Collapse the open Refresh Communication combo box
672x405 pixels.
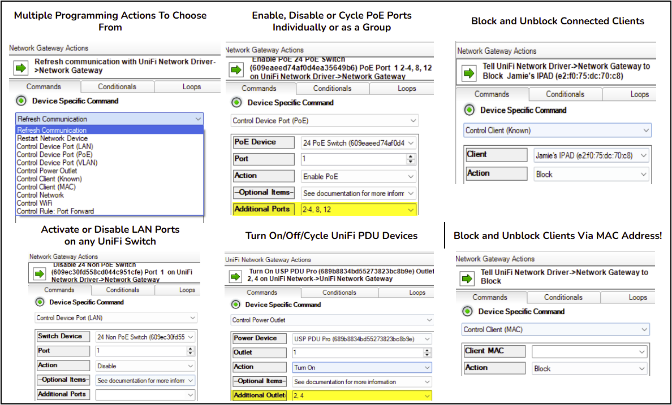(x=197, y=119)
